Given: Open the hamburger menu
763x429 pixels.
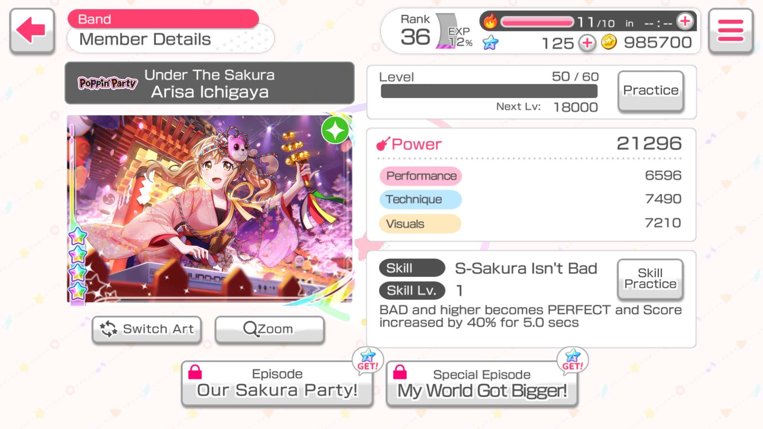Looking at the screenshot, I should 730,30.
